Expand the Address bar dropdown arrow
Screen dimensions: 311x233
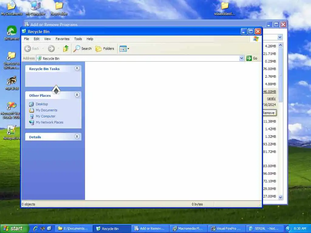(241, 58)
